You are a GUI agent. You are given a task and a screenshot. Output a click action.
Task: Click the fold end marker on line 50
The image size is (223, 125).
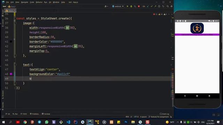coord(15,83)
